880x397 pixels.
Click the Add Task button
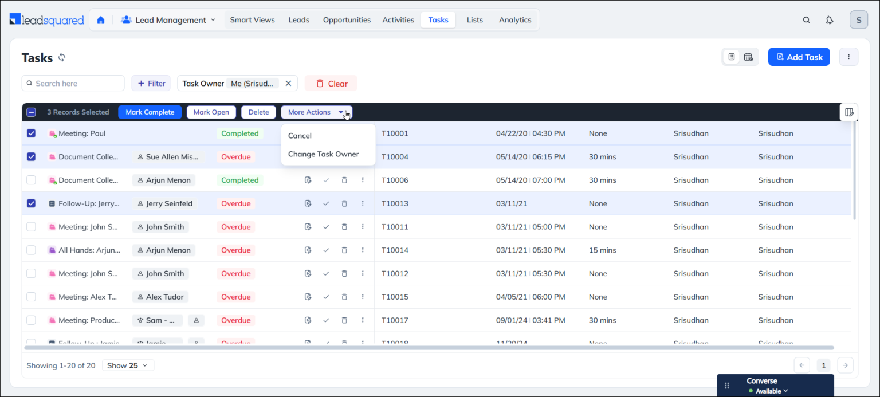(799, 57)
